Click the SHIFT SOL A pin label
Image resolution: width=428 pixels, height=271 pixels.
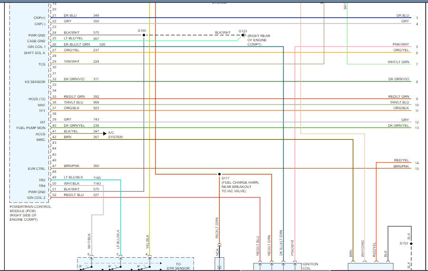click(x=35, y=53)
